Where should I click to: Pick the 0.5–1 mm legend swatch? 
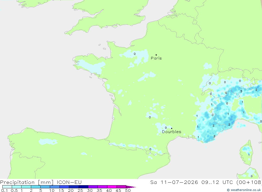[17, 187]
